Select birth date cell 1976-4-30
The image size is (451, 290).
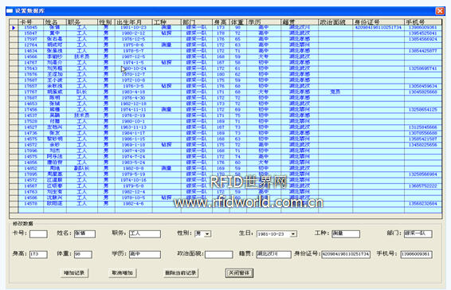pyautogui.click(x=133, y=98)
